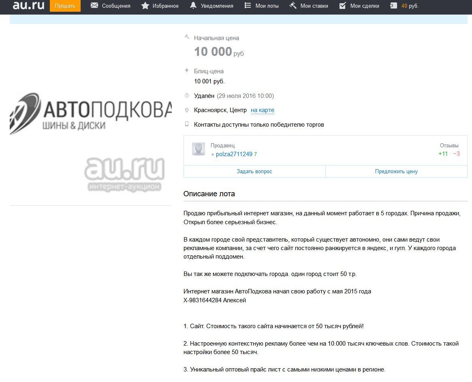Open Мои лоты menu item

click(267, 6)
